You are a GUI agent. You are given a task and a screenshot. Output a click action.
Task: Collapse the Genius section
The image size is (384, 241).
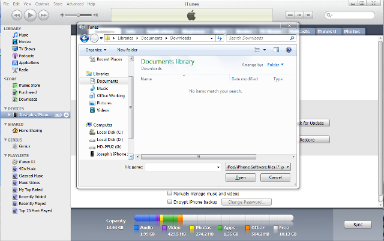pyautogui.click(x=5, y=140)
